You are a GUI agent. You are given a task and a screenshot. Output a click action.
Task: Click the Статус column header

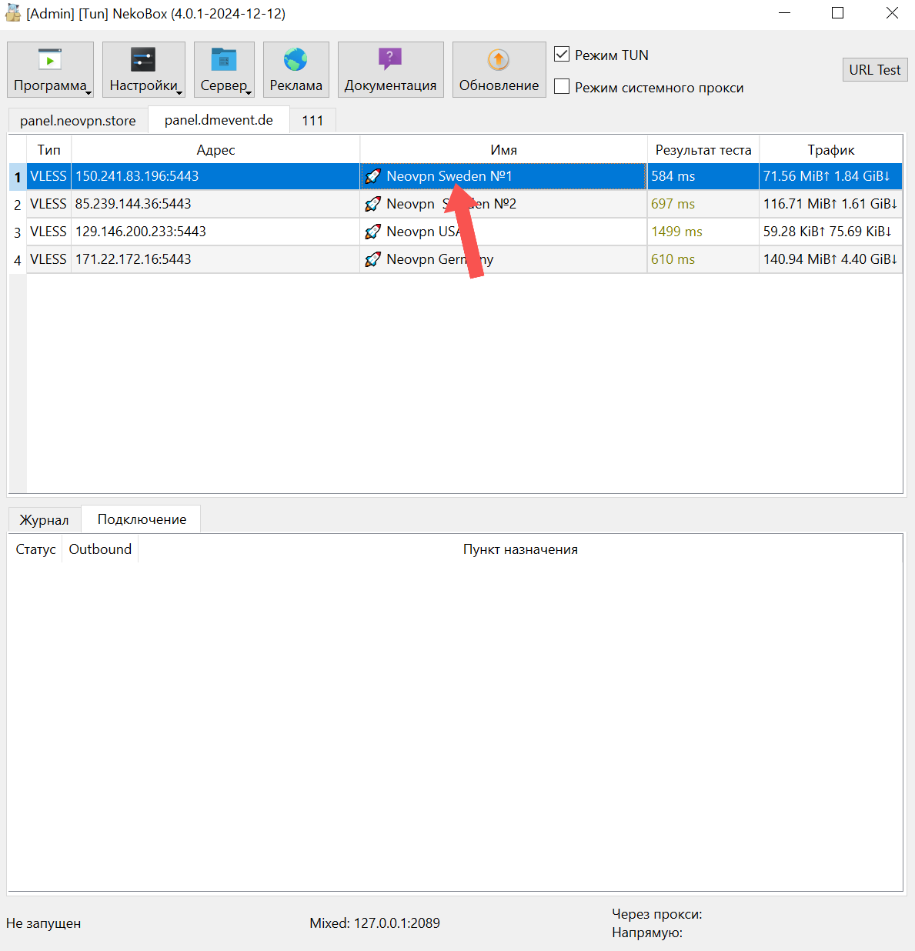tap(35, 549)
